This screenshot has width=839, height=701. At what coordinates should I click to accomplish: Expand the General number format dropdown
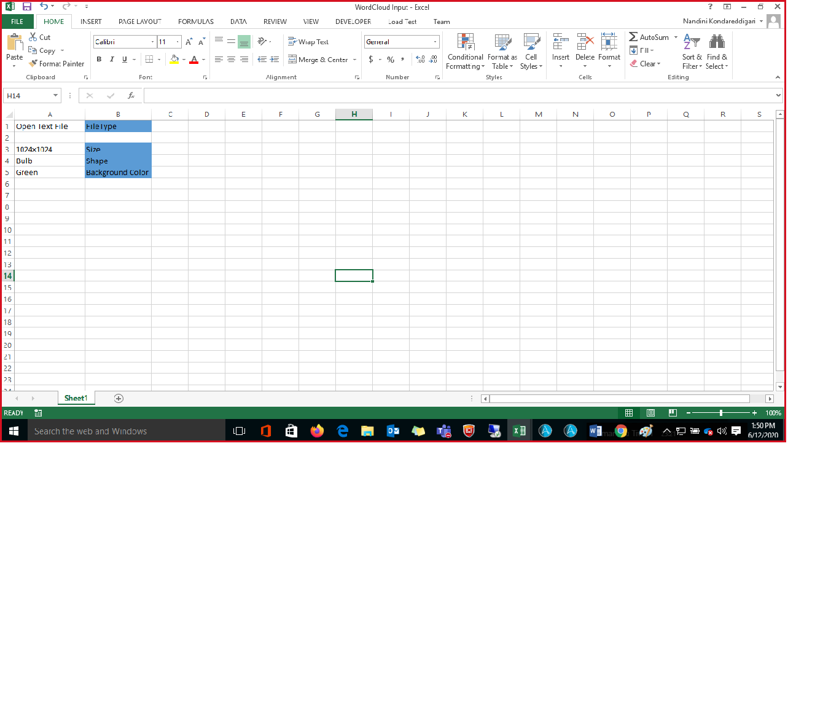pos(435,42)
